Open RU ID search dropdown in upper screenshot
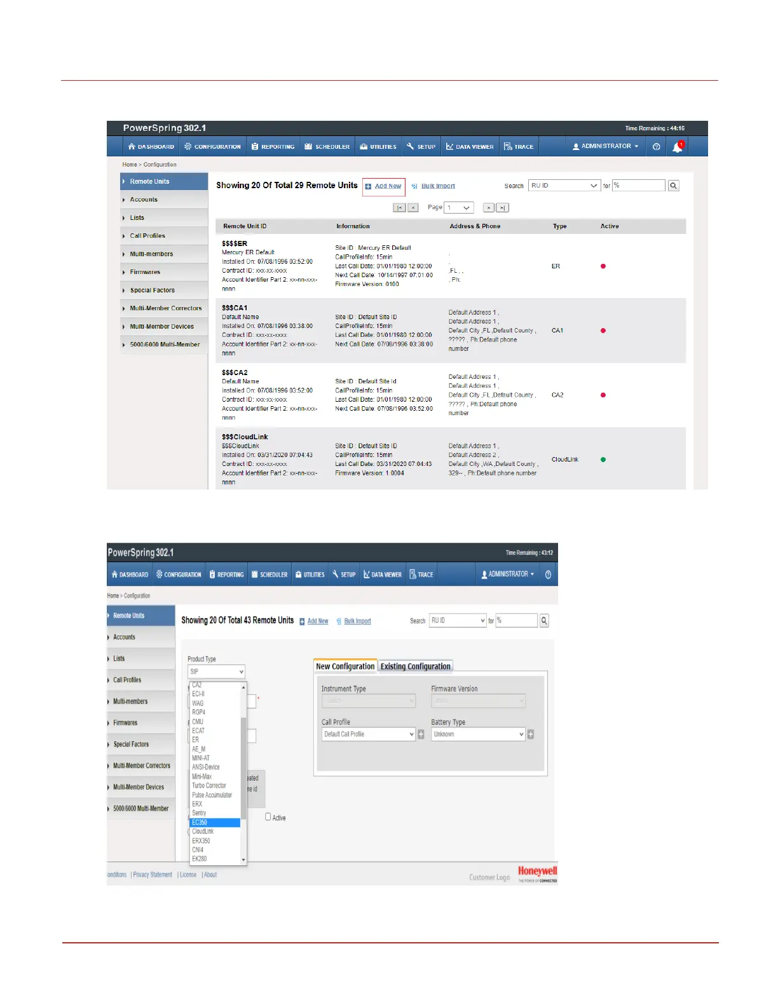The width and height of the screenshot is (778, 1007). point(564,186)
